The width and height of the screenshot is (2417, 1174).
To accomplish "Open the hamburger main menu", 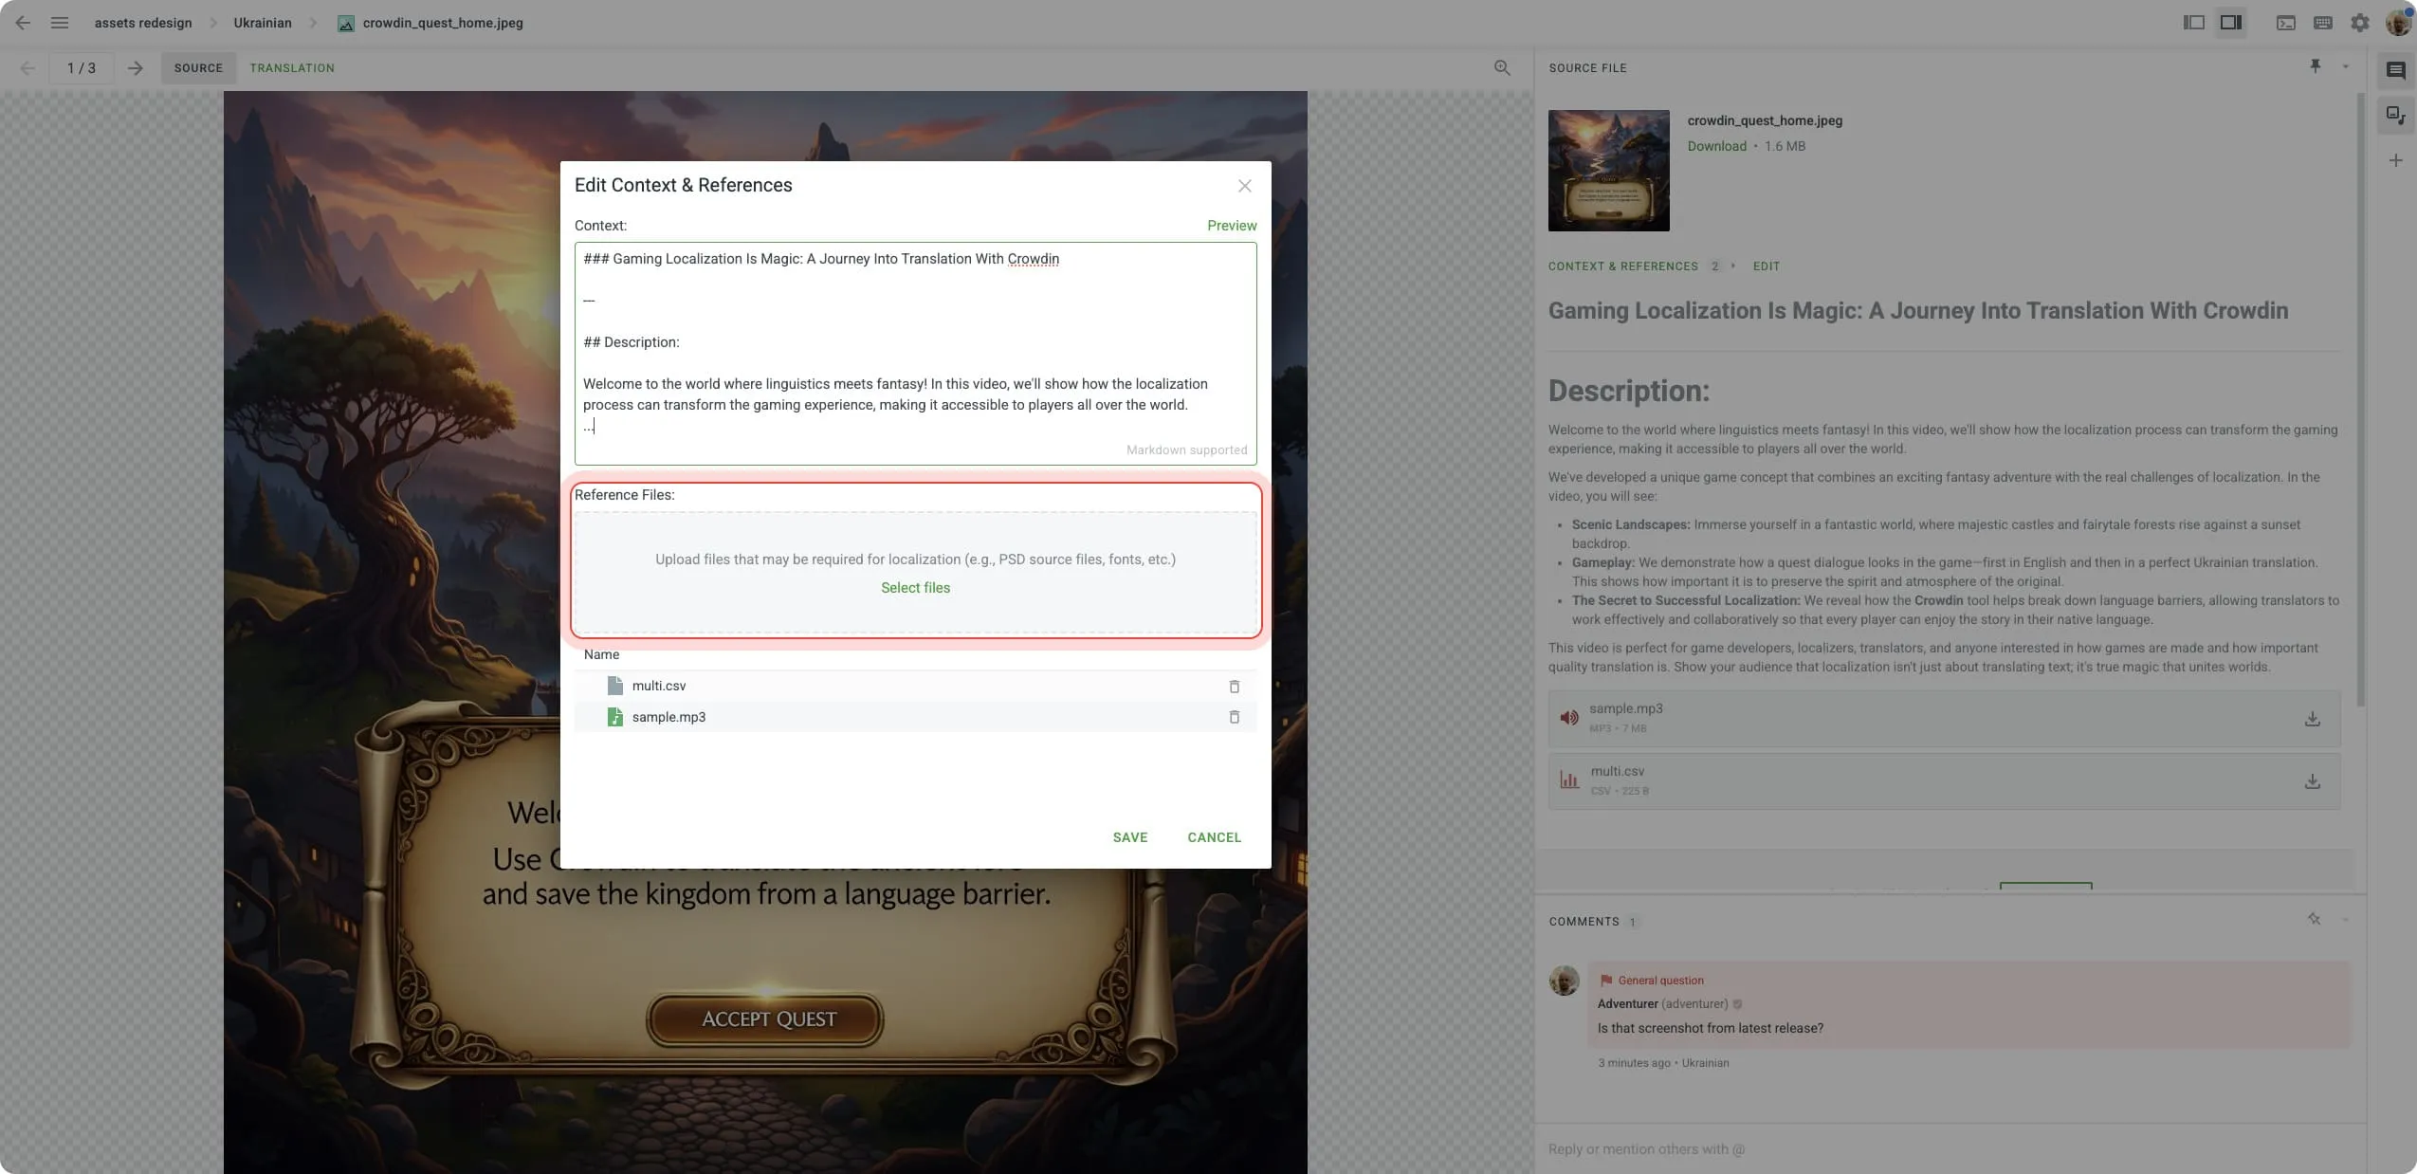I will pyautogui.click(x=60, y=23).
